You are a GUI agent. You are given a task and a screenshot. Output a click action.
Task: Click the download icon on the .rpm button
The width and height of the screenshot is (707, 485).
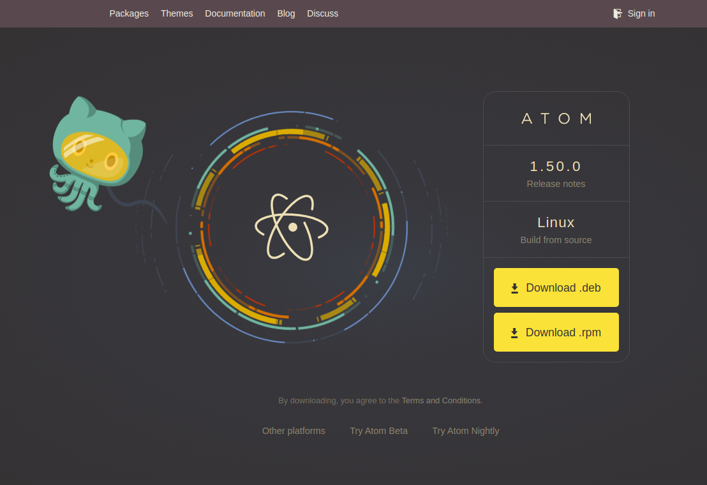514,332
